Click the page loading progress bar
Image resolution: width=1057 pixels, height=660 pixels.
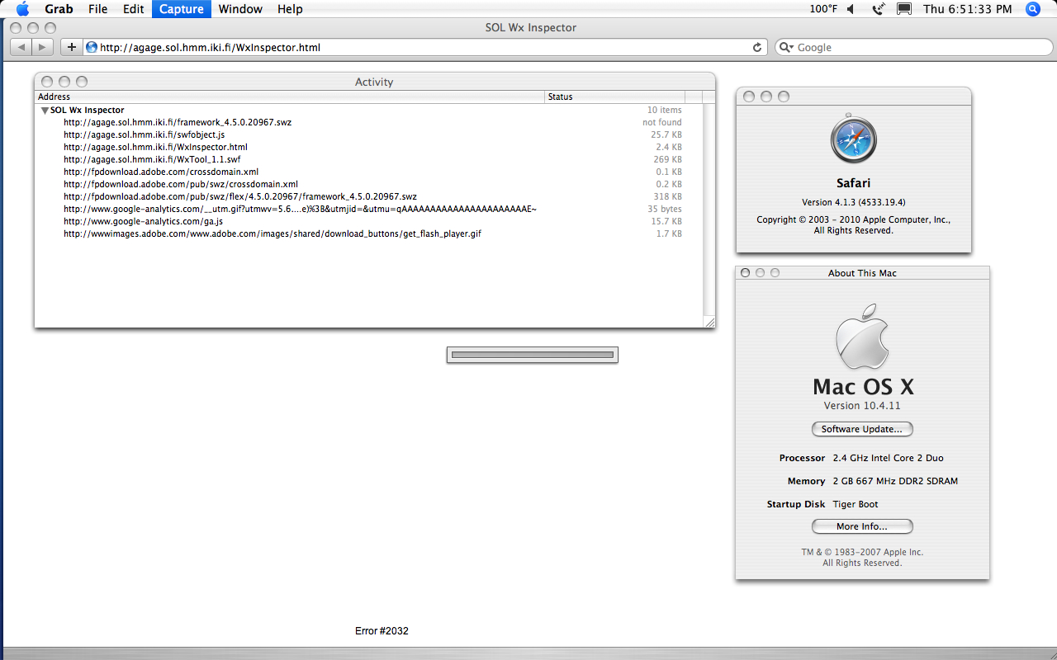pyautogui.click(x=533, y=355)
